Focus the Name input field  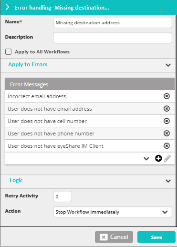[x=113, y=22]
